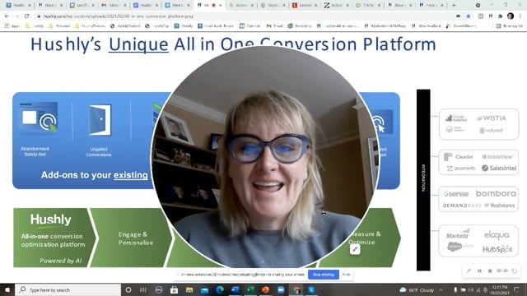The width and height of the screenshot is (527, 296).
Task: Click the Marketo integration logo
Action: (x=458, y=234)
